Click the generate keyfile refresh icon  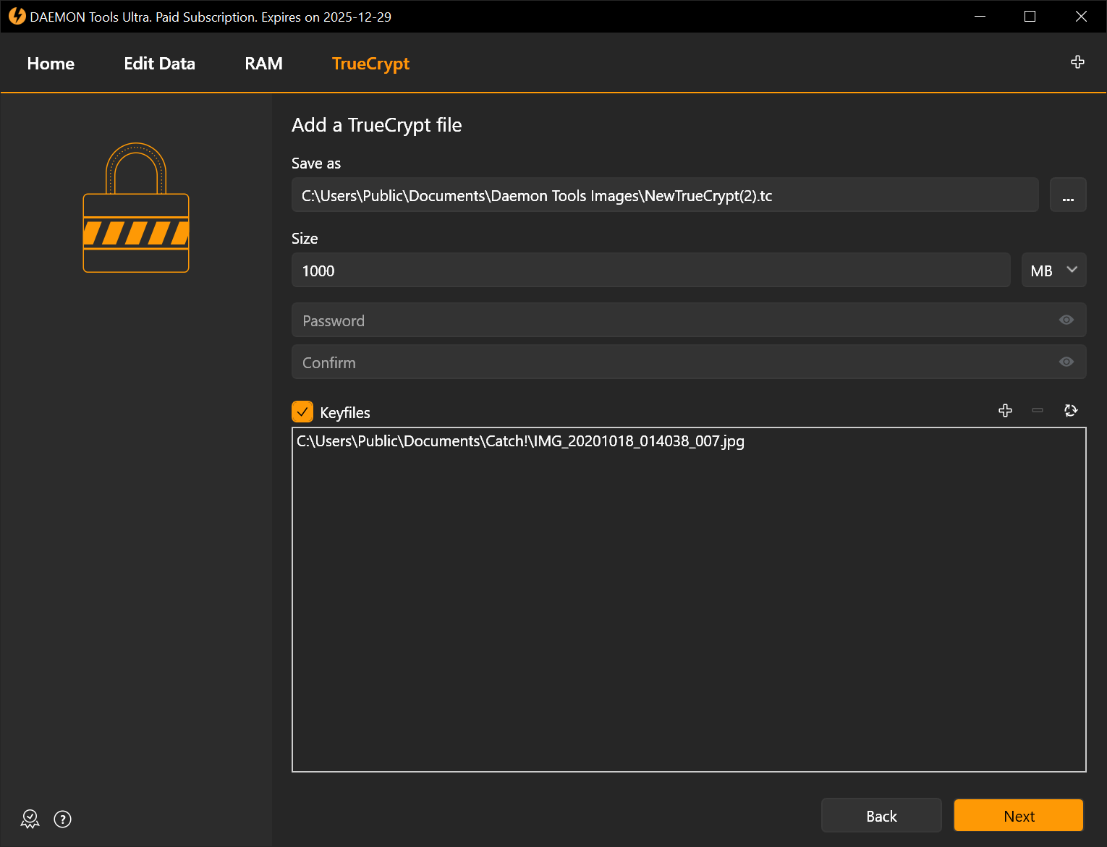tap(1071, 411)
